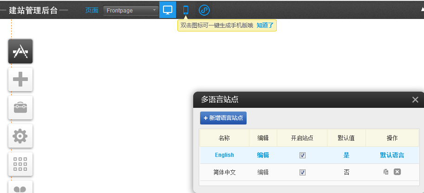This screenshot has width=424, height=193.
Task: Click the circular blue link icon
Action: [204, 10]
